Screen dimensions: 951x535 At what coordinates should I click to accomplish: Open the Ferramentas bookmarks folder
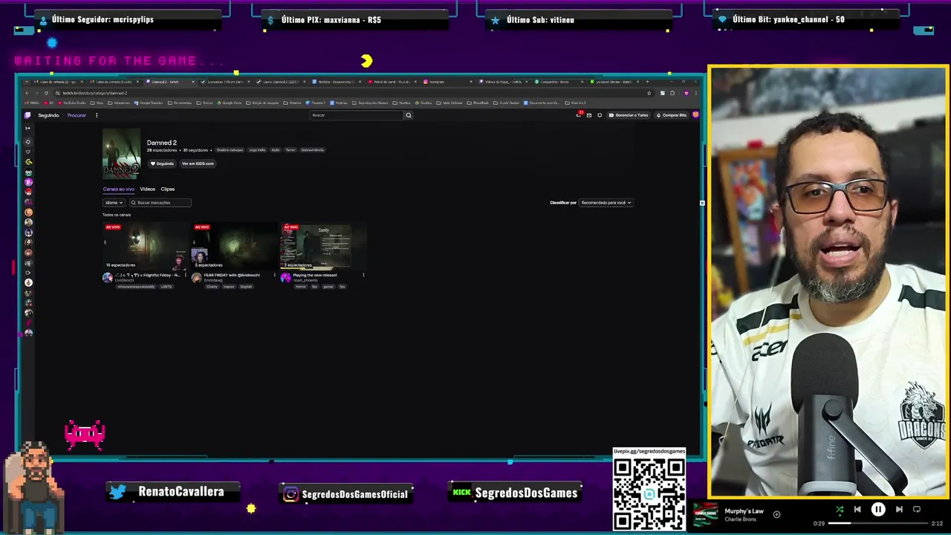pos(180,103)
